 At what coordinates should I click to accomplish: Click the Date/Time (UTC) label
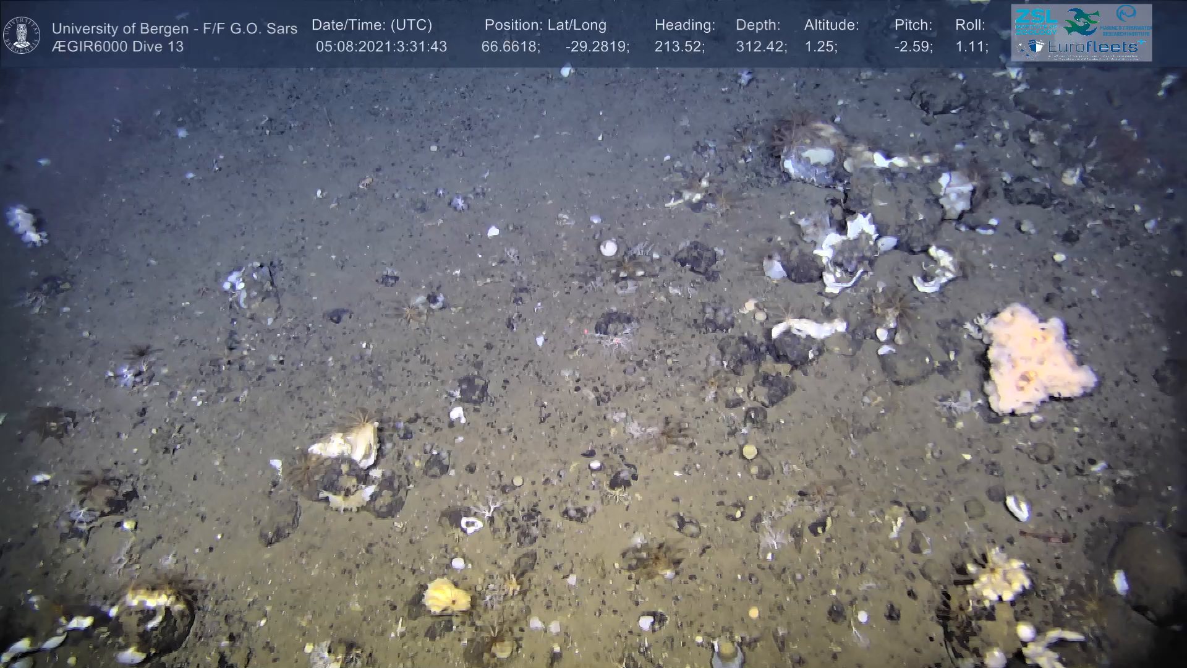click(x=372, y=25)
